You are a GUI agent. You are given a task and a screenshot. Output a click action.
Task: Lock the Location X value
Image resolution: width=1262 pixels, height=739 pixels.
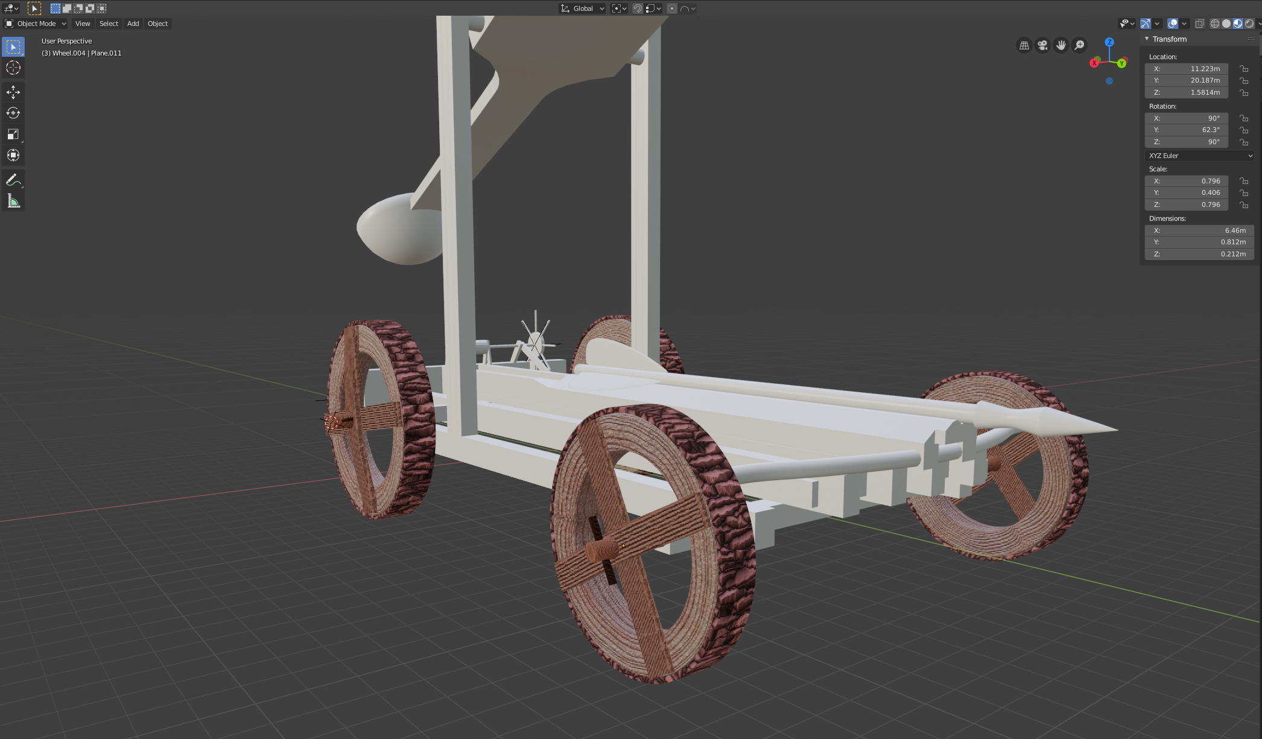[1243, 69]
